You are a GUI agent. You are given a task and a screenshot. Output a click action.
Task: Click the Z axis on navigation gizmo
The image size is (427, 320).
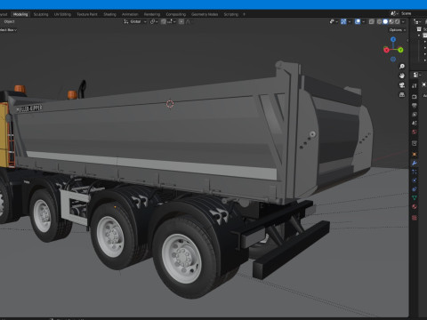(x=393, y=39)
